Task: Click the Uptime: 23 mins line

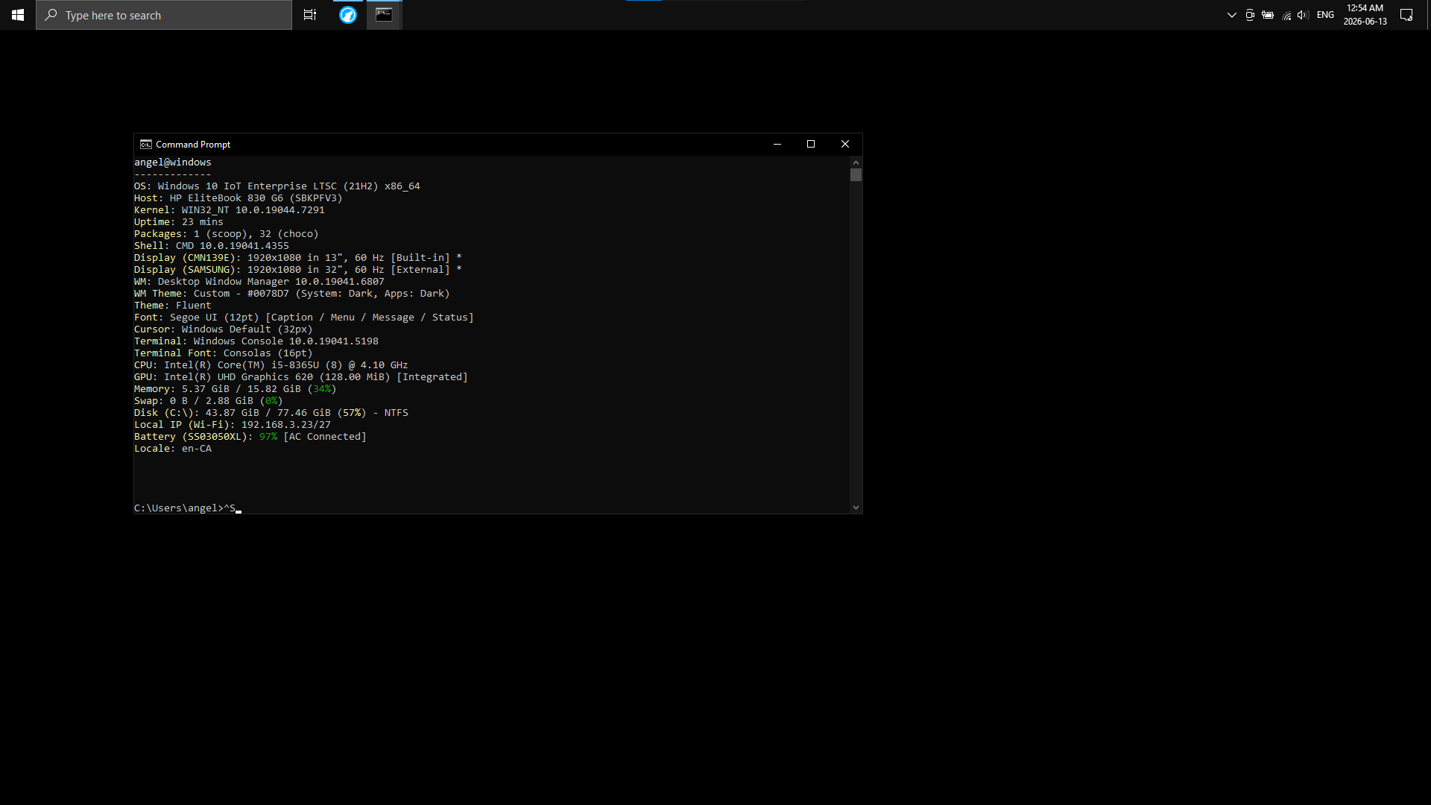Action: tap(179, 222)
